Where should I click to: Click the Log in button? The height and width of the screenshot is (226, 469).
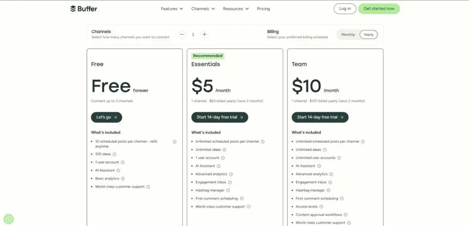point(345,9)
